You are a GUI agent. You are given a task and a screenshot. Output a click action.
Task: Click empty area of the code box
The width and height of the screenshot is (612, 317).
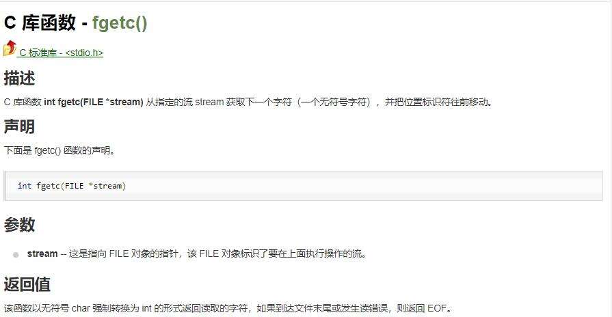tap(363, 186)
